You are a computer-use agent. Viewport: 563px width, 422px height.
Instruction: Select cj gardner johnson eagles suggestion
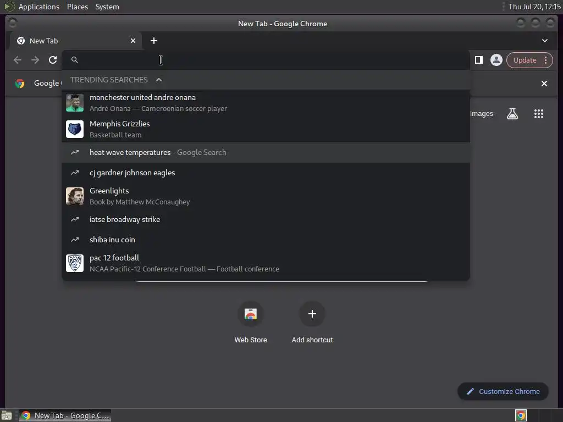click(266, 173)
